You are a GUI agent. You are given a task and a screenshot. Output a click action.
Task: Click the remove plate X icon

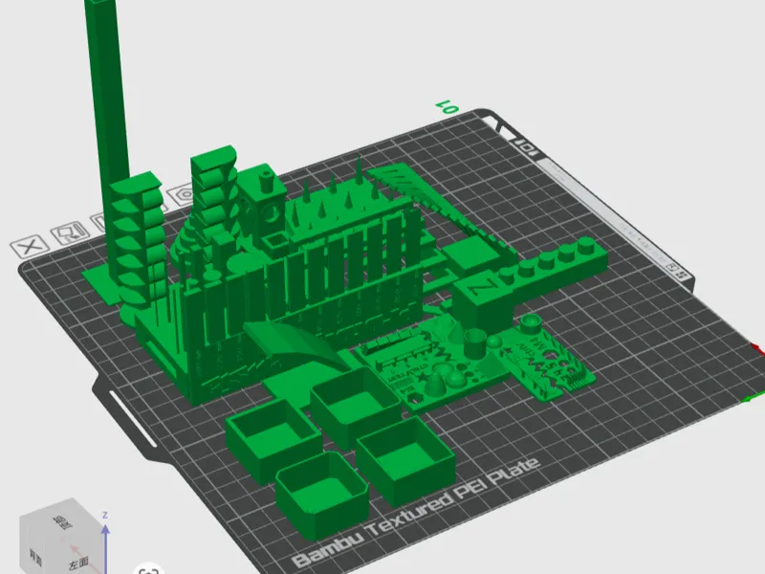(31, 246)
